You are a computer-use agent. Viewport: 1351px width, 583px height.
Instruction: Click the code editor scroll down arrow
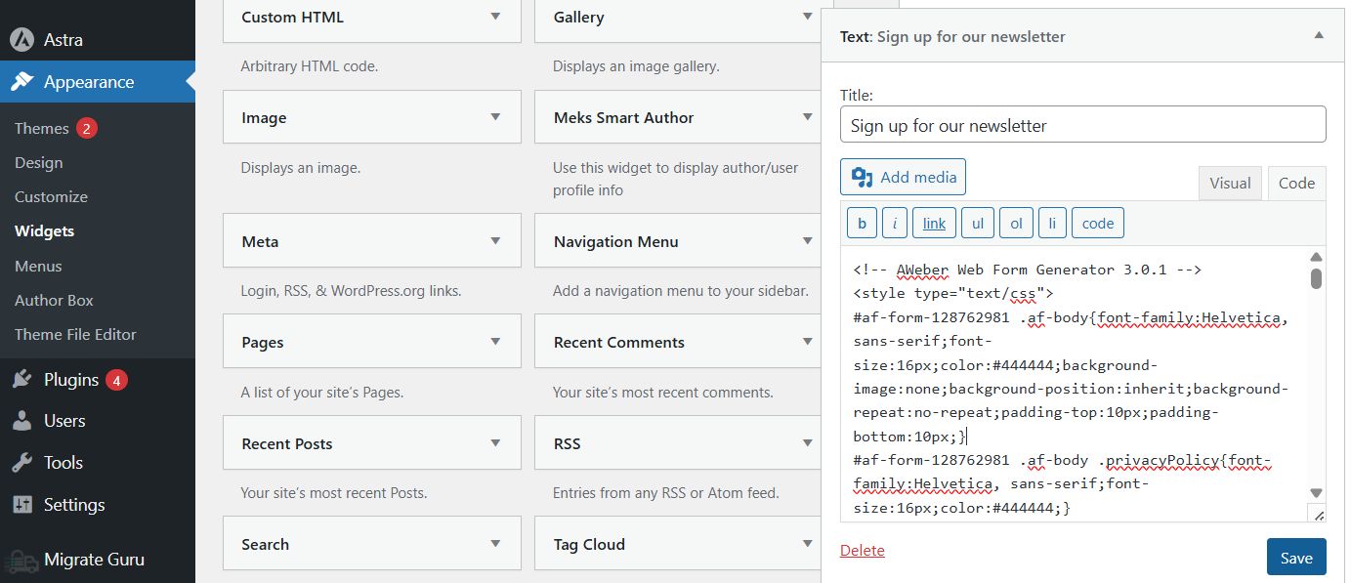[x=1316, y=493]
